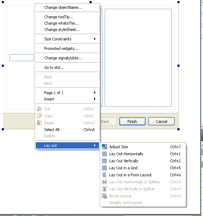Click the Horizontal Splitter layout icon
The height and width of the screenshot is (216, 203).
104,182
